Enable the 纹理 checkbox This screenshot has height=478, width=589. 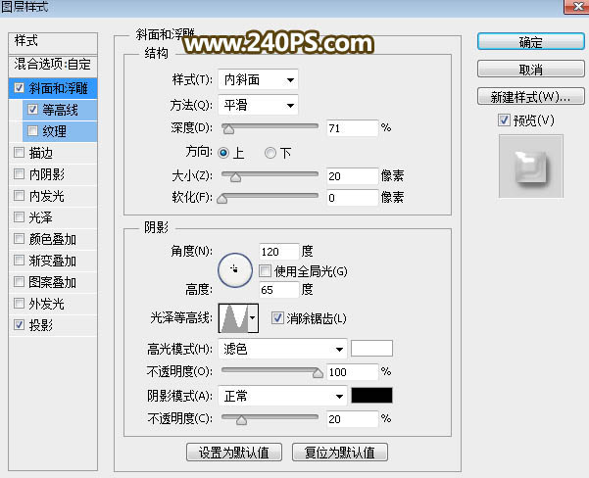[32, 130]
